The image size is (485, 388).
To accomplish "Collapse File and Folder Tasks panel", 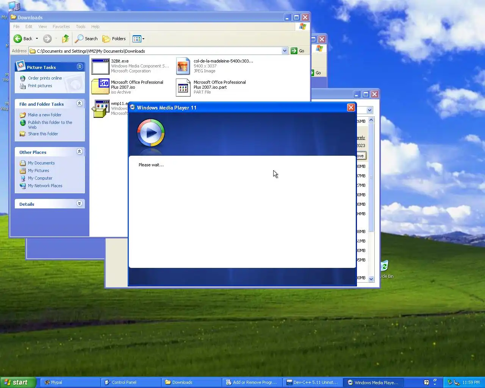I will [80, 103].
